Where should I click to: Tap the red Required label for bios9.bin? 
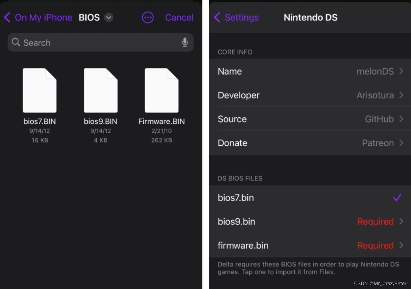pyautogui.click(x=375, y=222)
